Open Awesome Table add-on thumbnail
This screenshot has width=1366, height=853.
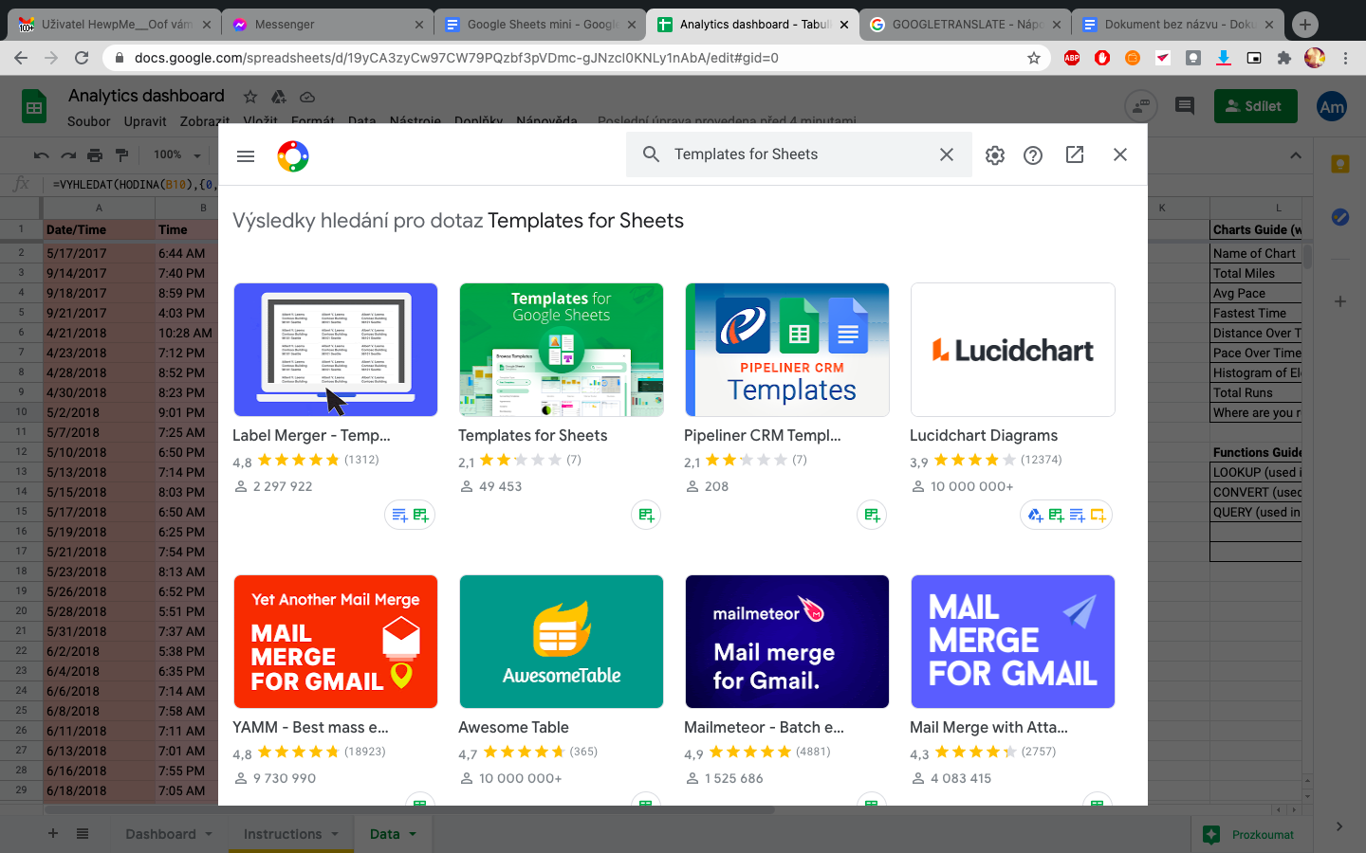coord(562,642)
